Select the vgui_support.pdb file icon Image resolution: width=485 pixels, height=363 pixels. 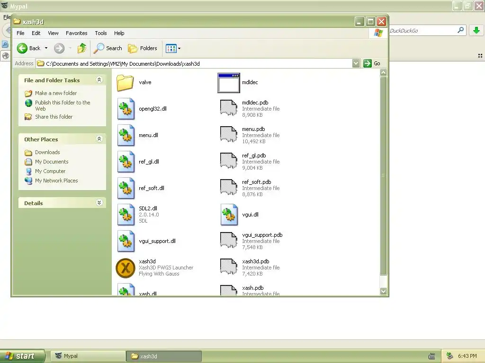tap(229, 241)
